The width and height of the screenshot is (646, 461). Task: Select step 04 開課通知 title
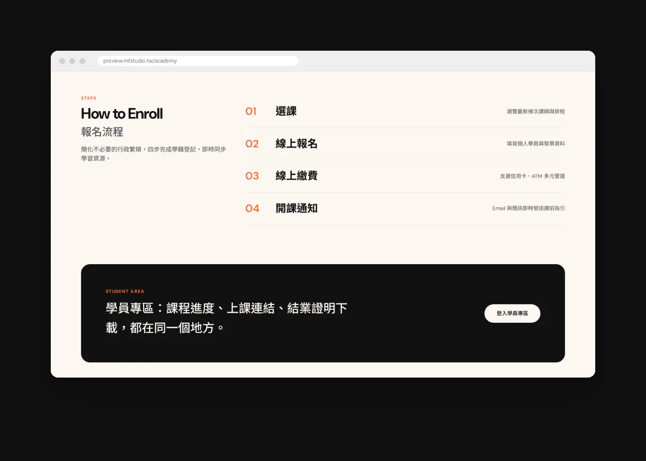[297, 208]
